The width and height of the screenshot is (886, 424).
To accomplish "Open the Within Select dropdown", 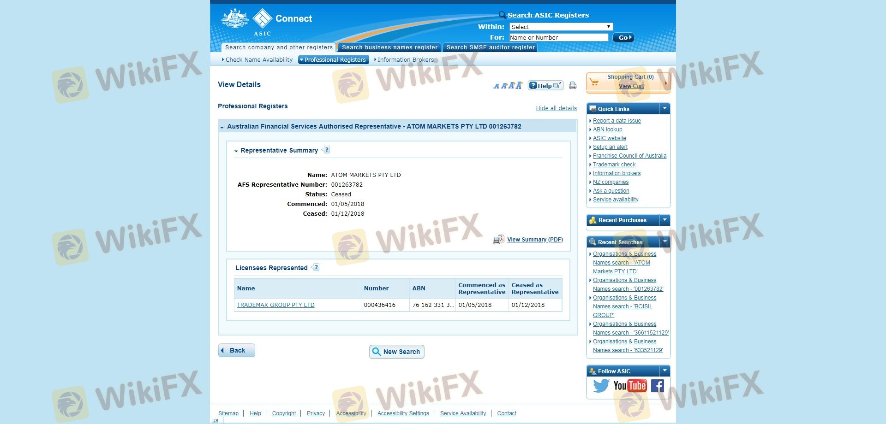I will click(x=561, y=27).
